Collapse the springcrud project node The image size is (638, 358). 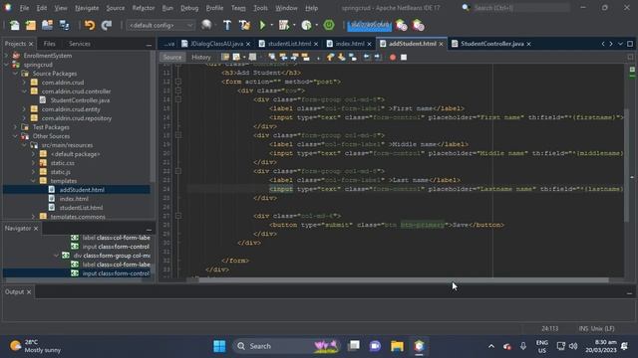pos(6,65)
